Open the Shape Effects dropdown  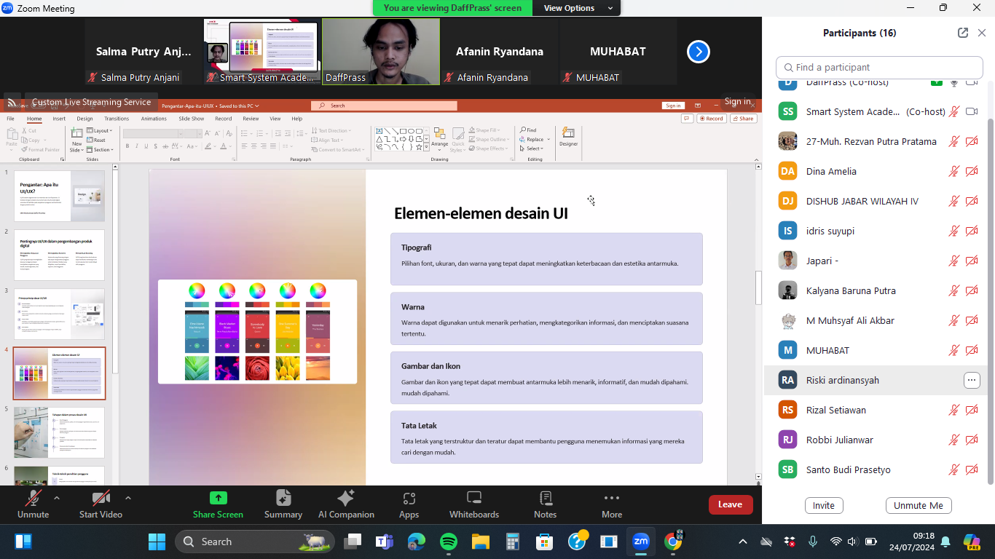(487, 148)
